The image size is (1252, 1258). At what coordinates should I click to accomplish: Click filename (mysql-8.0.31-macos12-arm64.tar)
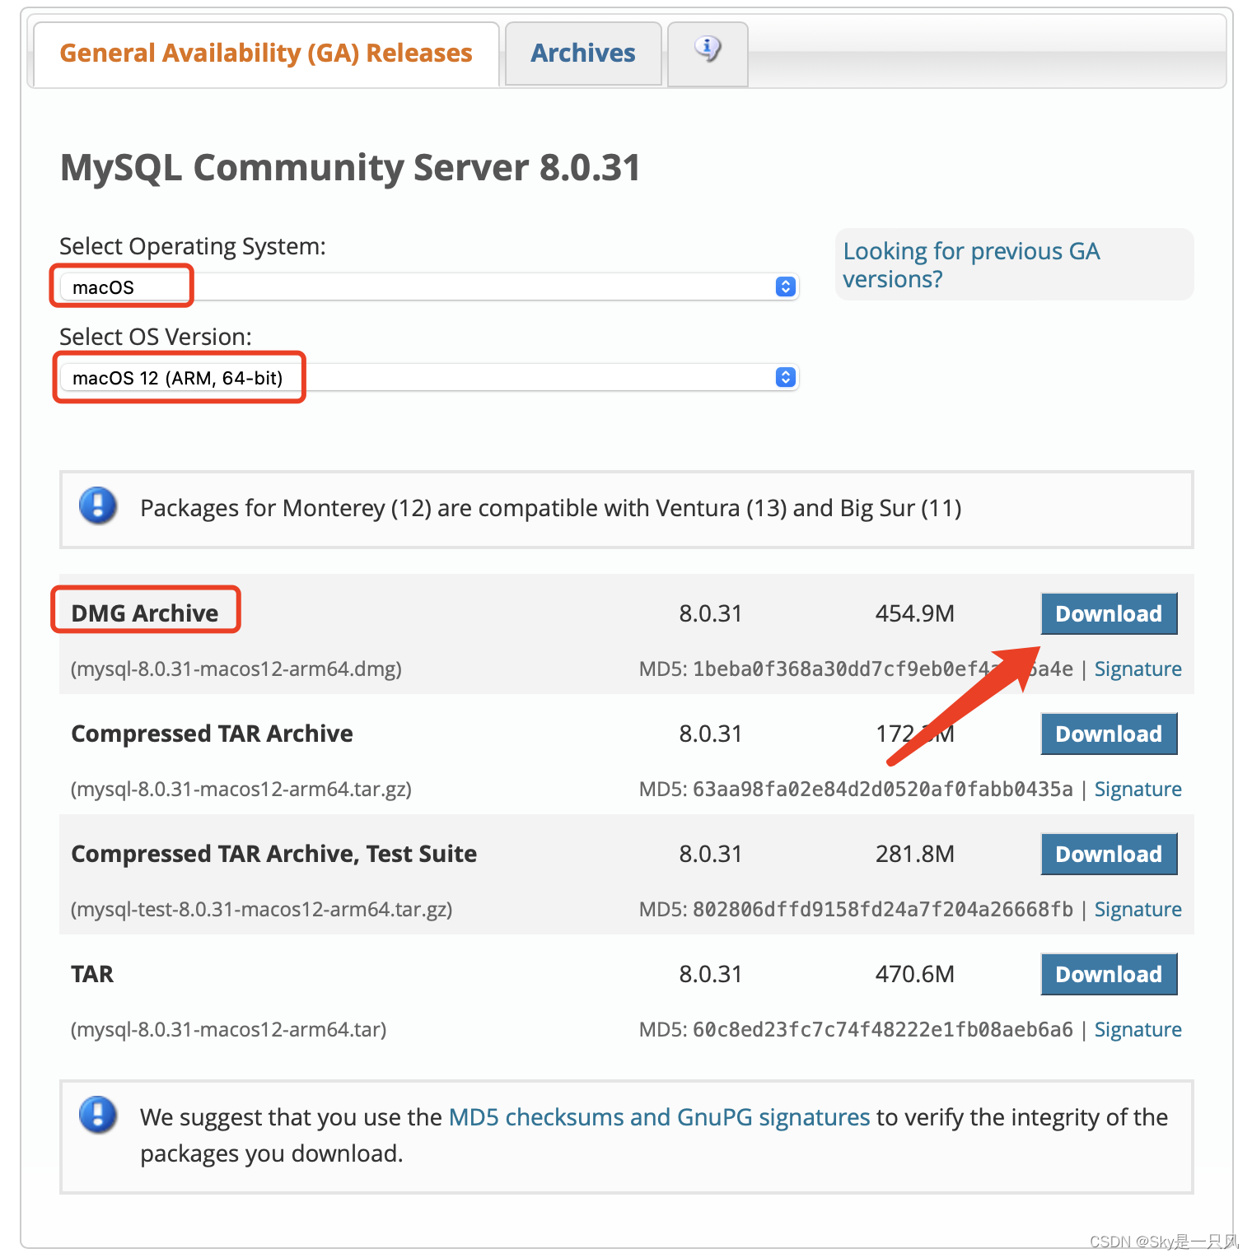tap(229, 1029)
